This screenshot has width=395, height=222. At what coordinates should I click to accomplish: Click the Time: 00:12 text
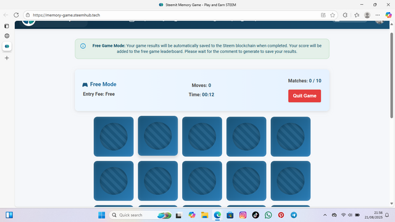coord(201,94)
